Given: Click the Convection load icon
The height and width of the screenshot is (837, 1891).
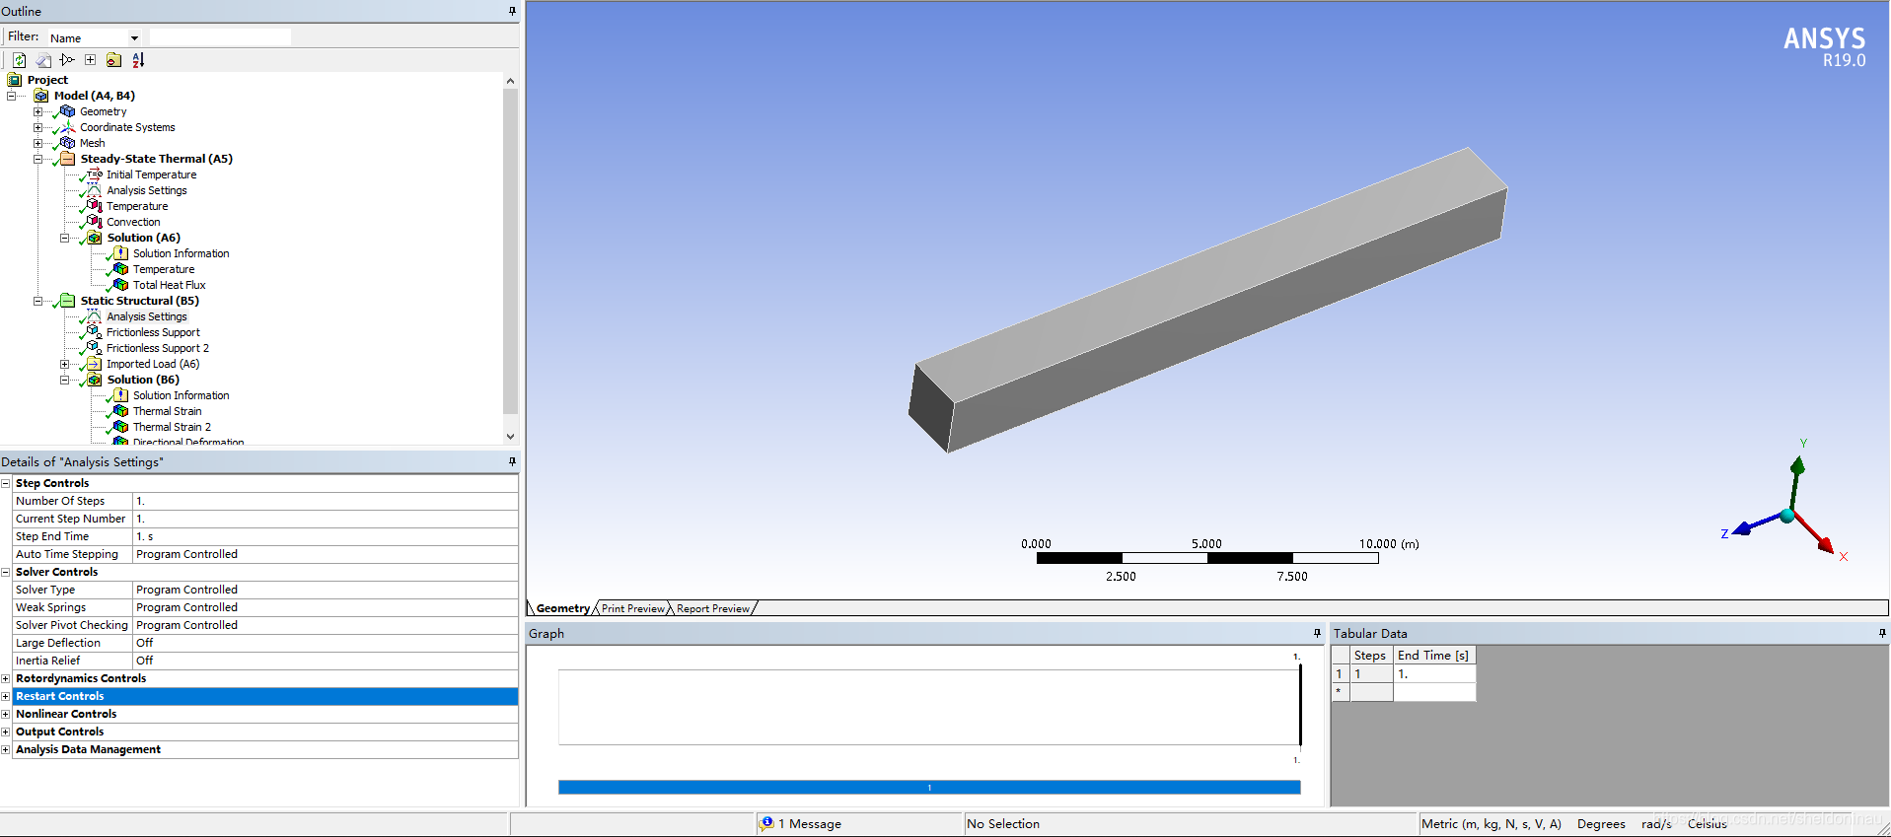Looking at the screenshot, I should coord(95,222).
